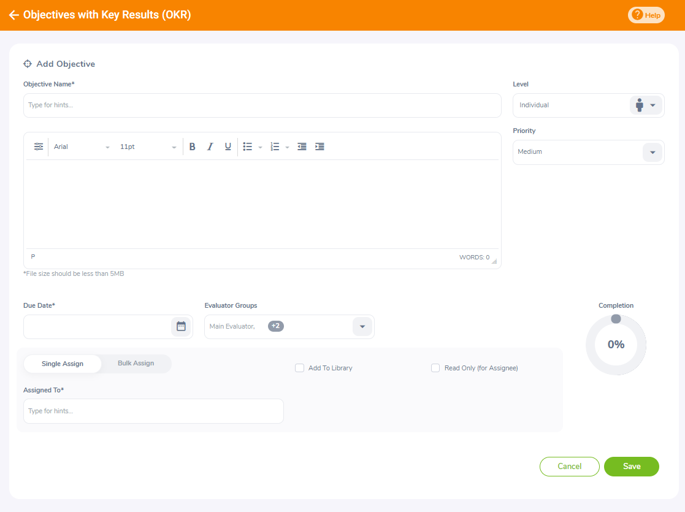
Task: Open the Priority dropdown
Action: 652,151
